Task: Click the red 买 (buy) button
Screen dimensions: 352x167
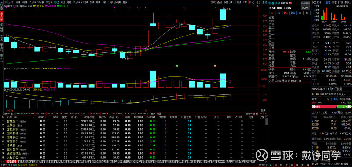Action: [272, 13]
